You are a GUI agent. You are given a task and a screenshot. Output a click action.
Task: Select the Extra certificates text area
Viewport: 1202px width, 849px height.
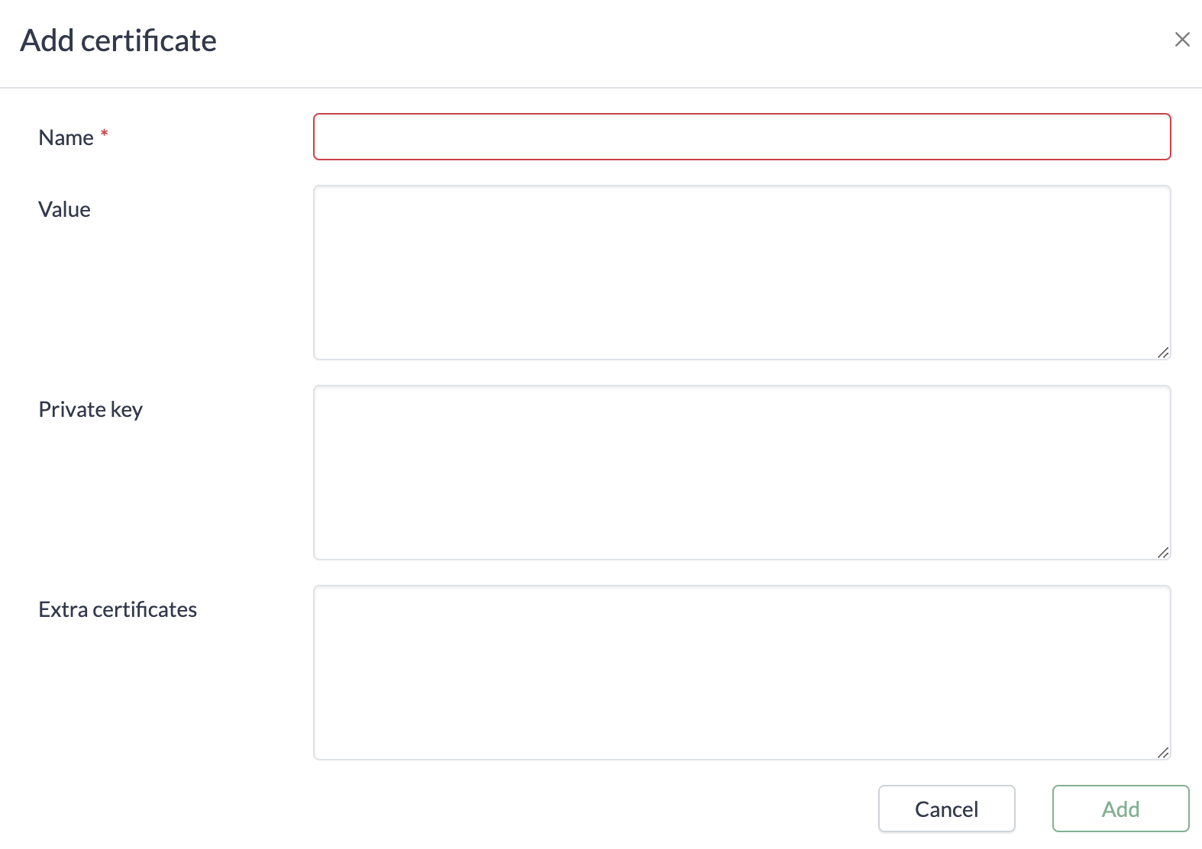(x=742, y=673)
